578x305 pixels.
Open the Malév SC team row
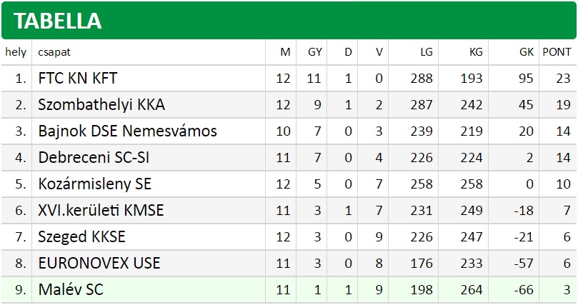tap(289, 290)
